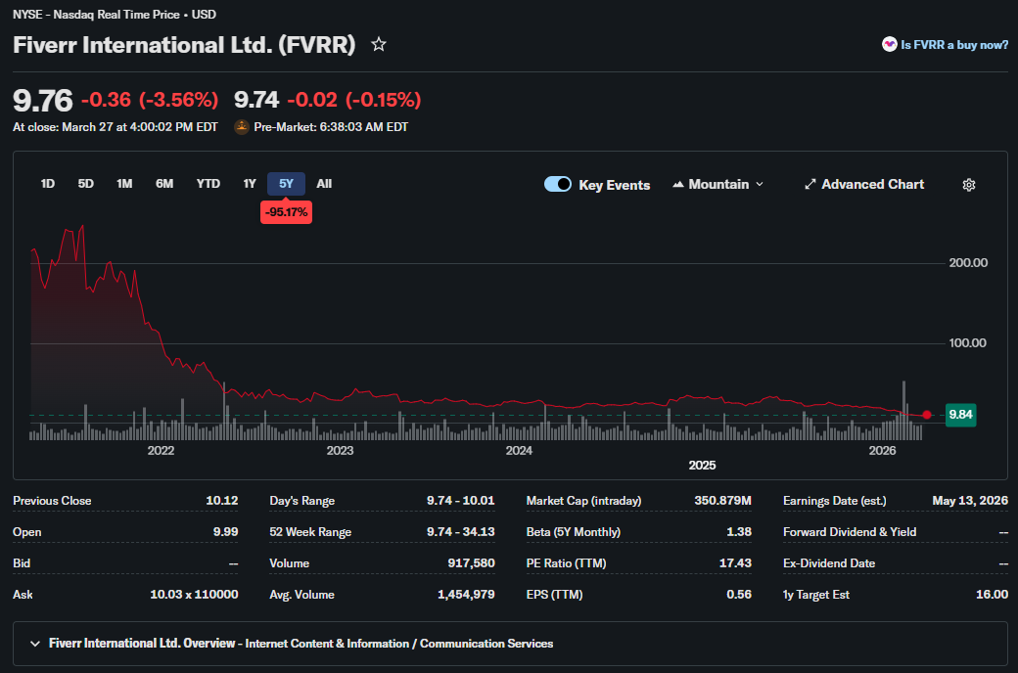
Task: Click the heart icon beside 'Is FVRR a buy now?'
Action: pyautogui.click(x=889, y=44)
